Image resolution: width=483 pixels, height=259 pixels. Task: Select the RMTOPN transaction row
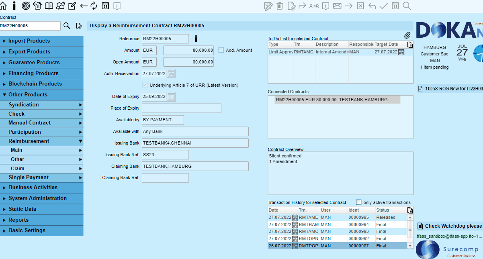[x=338, y=239]
